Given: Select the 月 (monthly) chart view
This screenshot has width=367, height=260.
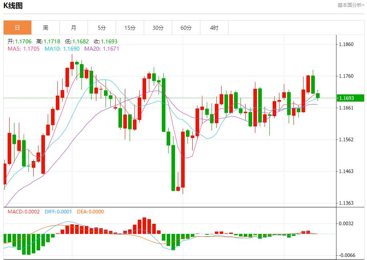Looking at the screenshot, I should pos(73,27).
